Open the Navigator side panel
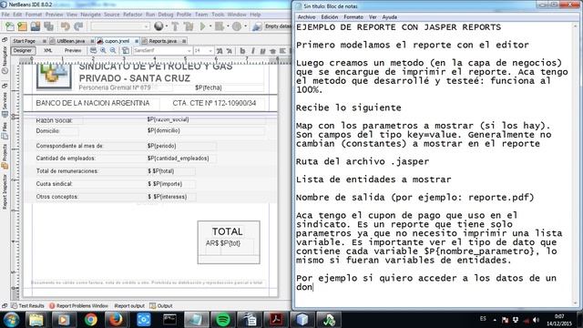This screenshot has height=328, width=583. 5,59
